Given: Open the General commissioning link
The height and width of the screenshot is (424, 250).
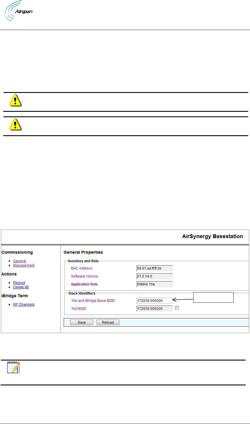Looking at the screenshot, I should [x=19, y=261].
